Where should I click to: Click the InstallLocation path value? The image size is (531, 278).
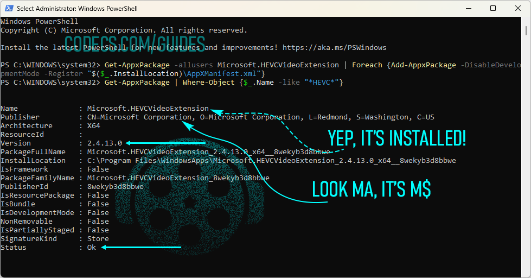pyautogui.click(x=272, y=161)
